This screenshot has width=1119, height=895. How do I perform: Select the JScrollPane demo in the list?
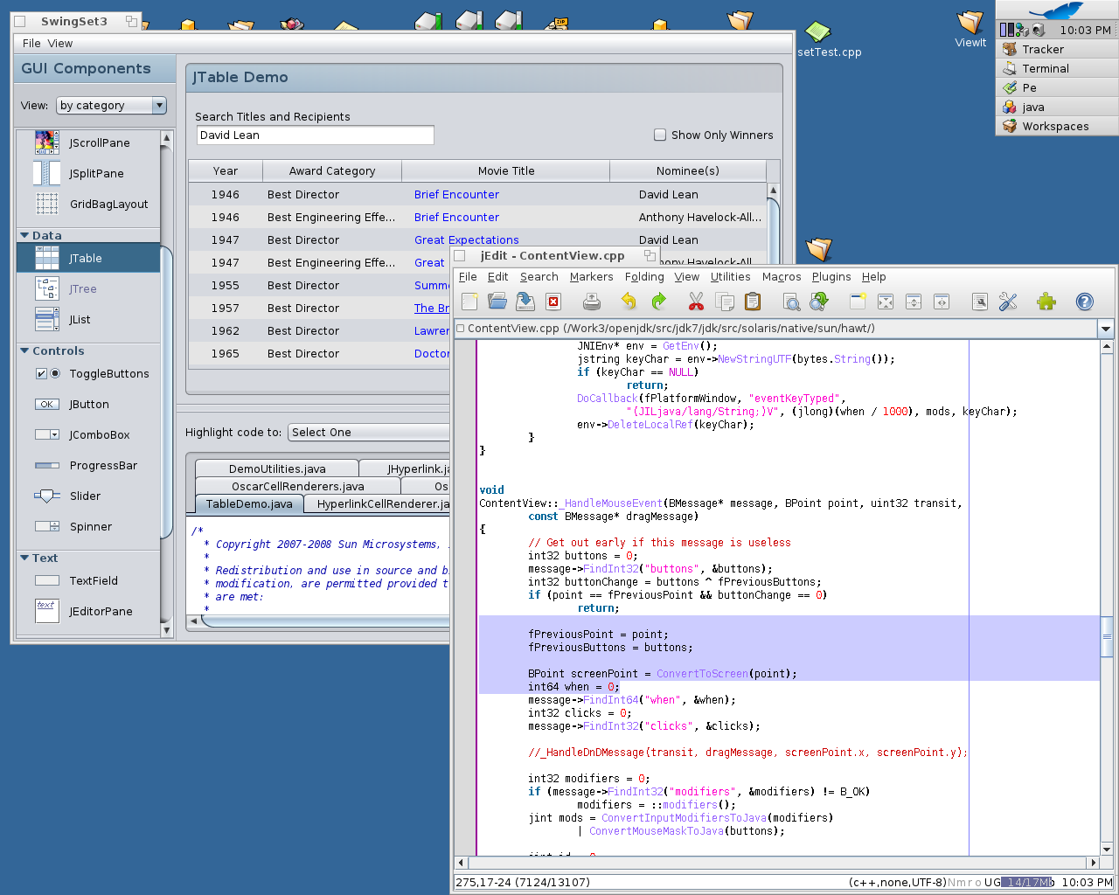point(88,142)
